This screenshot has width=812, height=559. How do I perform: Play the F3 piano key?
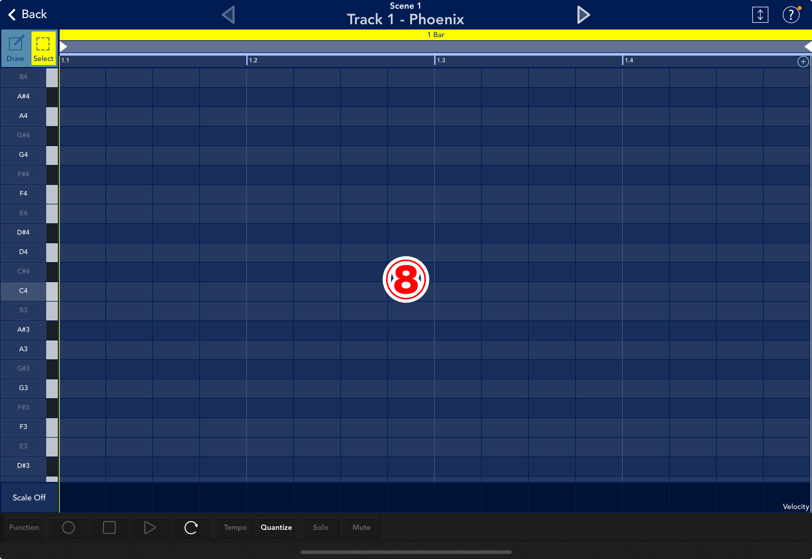(x=29, y=427)
